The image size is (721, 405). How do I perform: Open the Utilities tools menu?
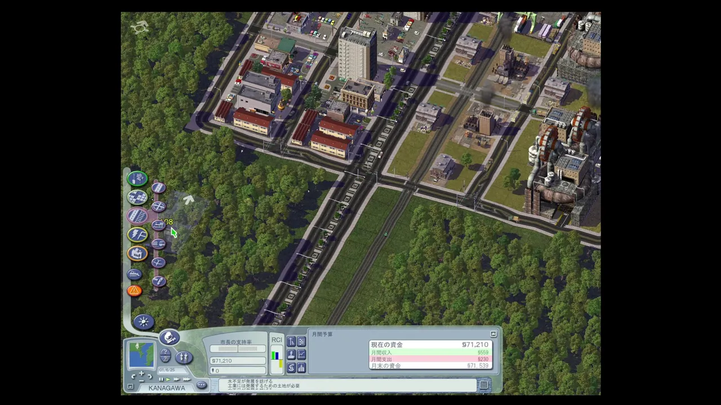(137, 235)
